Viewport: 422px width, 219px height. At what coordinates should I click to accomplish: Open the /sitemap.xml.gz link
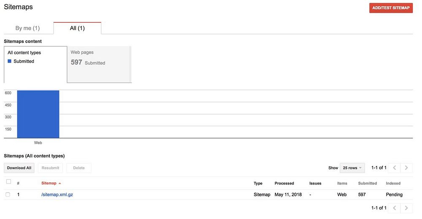pos(57,195)
